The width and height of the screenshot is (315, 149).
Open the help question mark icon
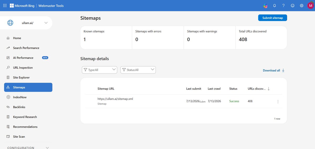point(283,6)
